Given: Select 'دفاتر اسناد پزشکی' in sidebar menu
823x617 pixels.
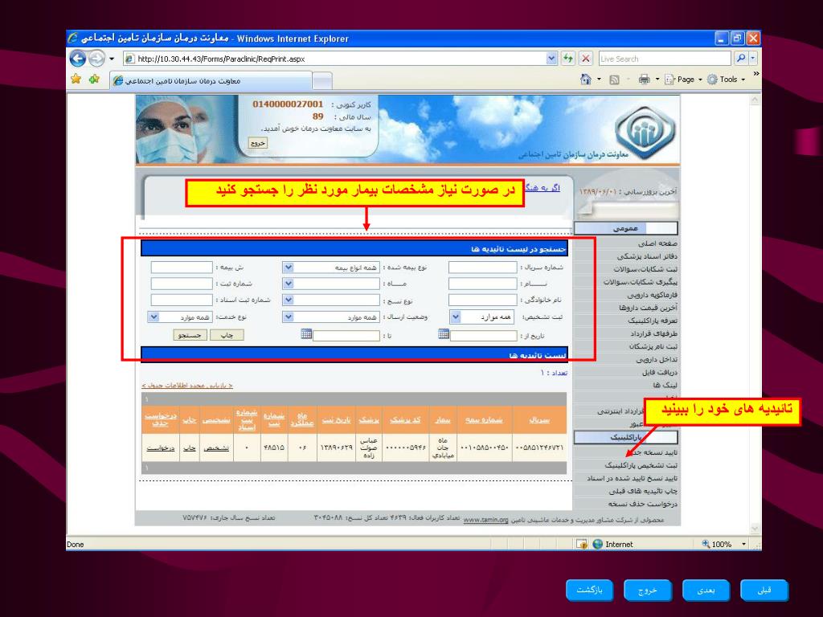Looking at the screenshot, I should [x=647, y=256].
